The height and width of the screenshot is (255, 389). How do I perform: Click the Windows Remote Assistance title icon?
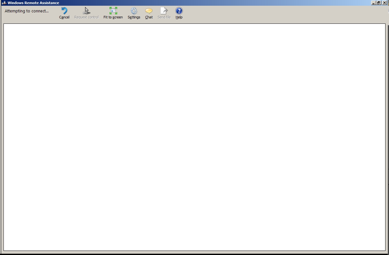[x=4, y=3]
